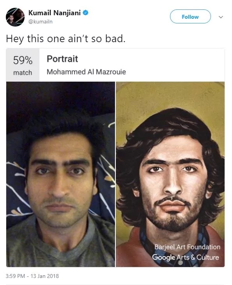Click the Portrait title in image header
This screenshot has width=232, height=285.
coord(62,59)
